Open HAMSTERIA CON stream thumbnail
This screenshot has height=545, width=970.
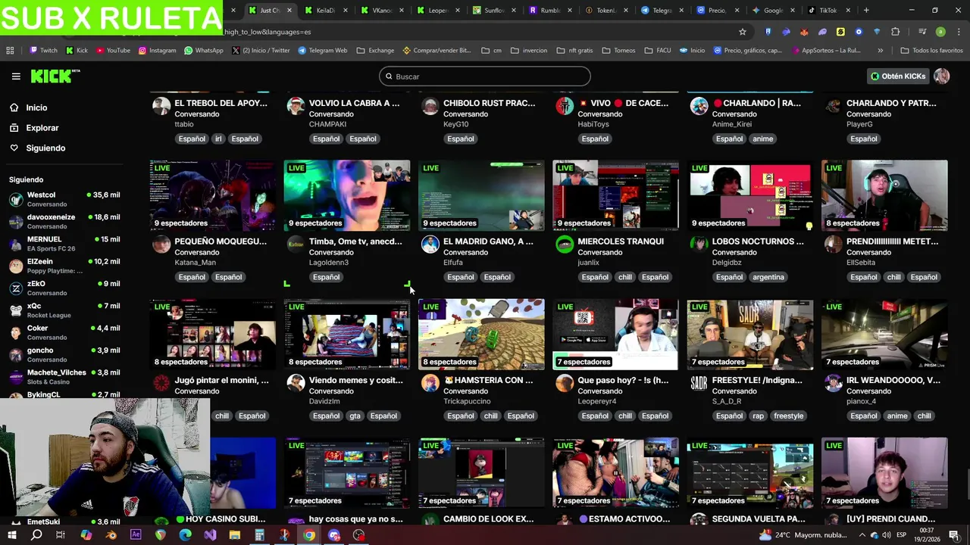(x=481, y=334)
